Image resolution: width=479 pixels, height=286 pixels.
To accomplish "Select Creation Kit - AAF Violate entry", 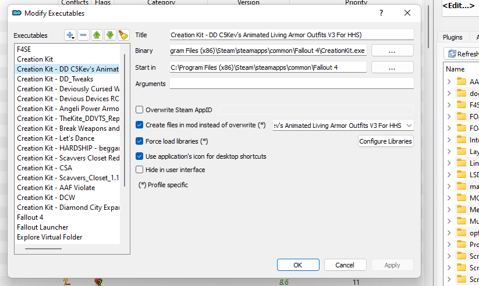I will pyautogui.click(x=67, y=188).
